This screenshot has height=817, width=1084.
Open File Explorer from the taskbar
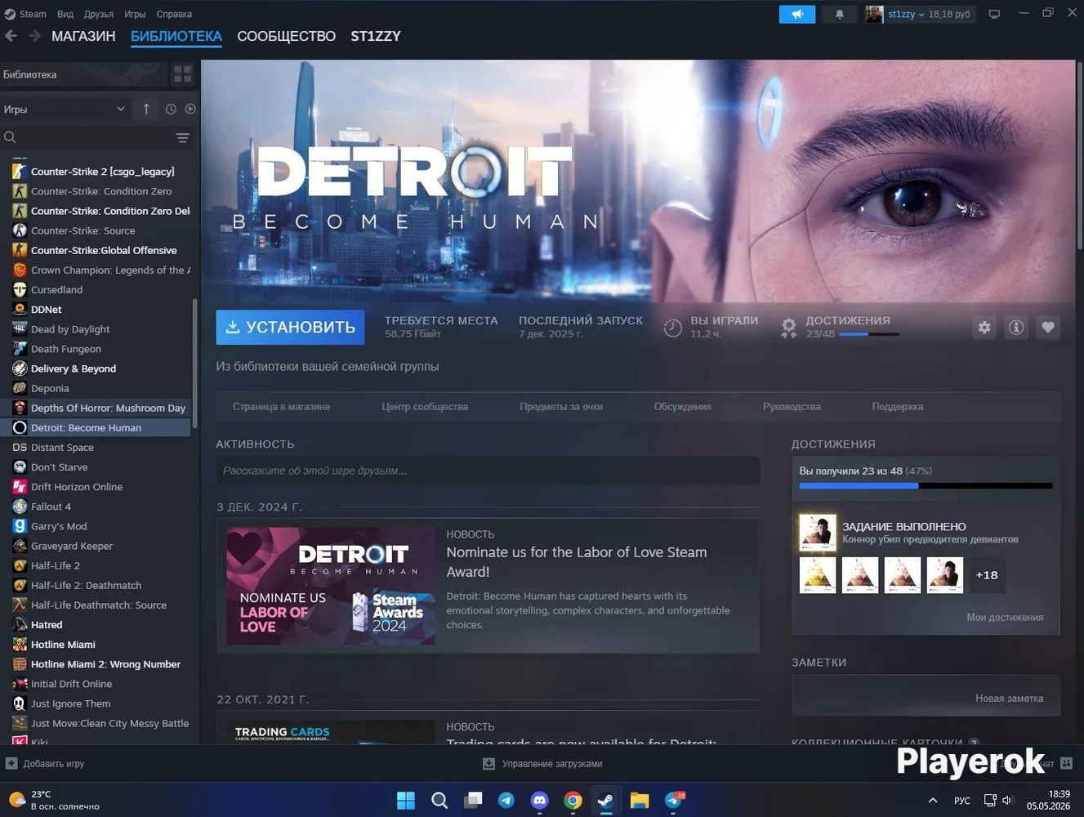[640, 800]
